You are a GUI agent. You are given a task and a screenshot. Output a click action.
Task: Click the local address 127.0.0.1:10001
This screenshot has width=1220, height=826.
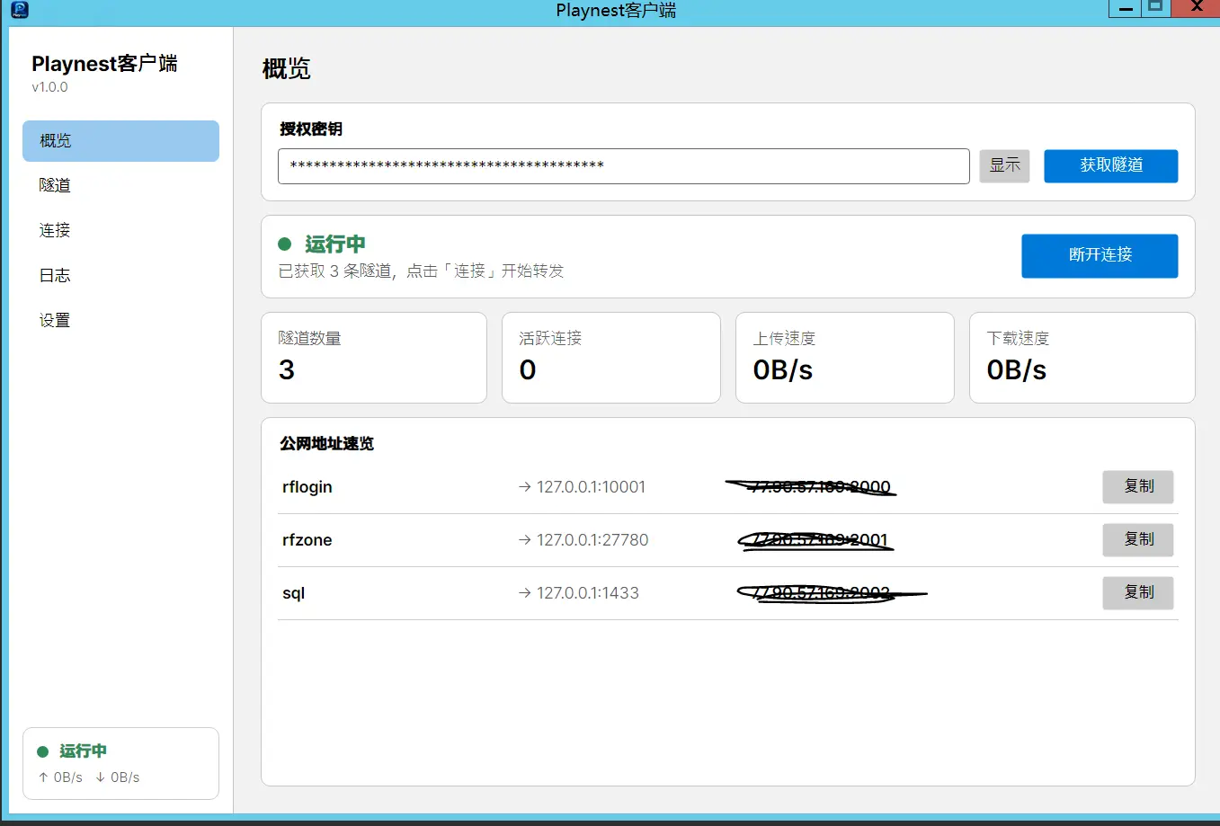click(591, 487)
